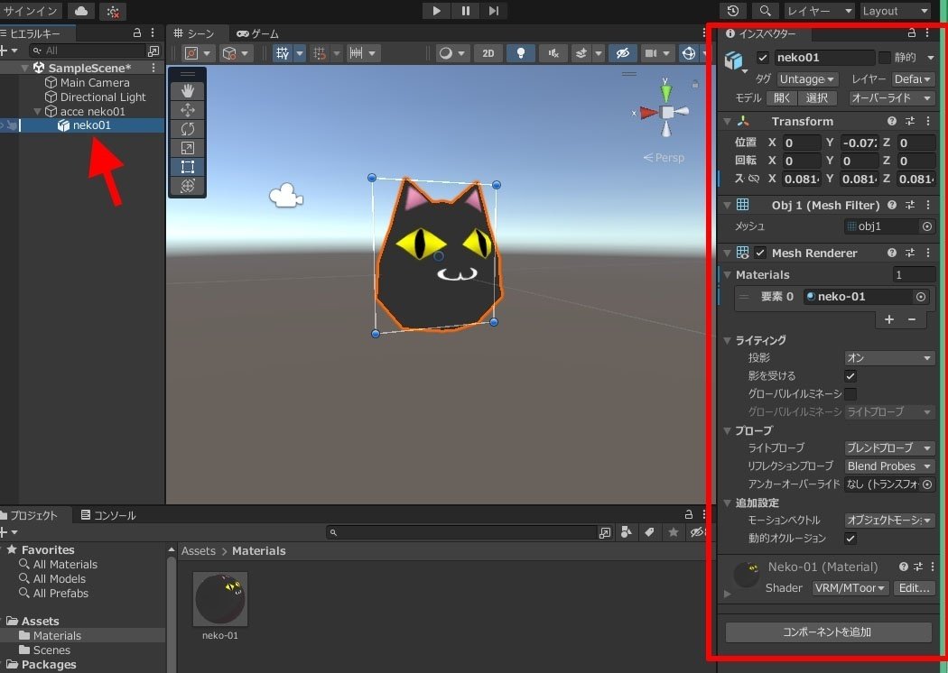Collapse the Transform component
The height and width of the screenshot is (673, 948).
(x=728, y=122)
